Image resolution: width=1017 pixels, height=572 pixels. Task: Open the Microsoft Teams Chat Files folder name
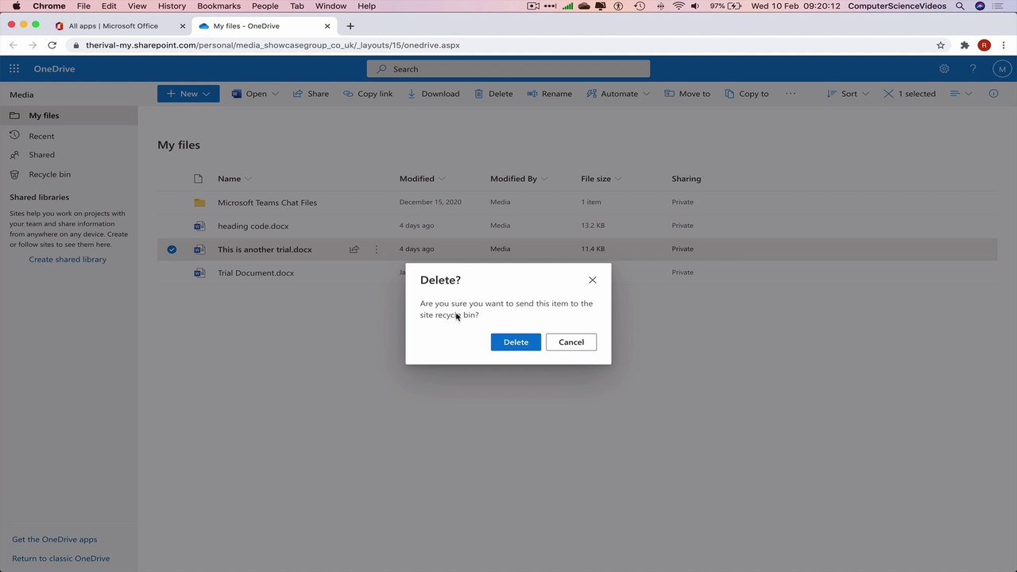tap(267, 203)
